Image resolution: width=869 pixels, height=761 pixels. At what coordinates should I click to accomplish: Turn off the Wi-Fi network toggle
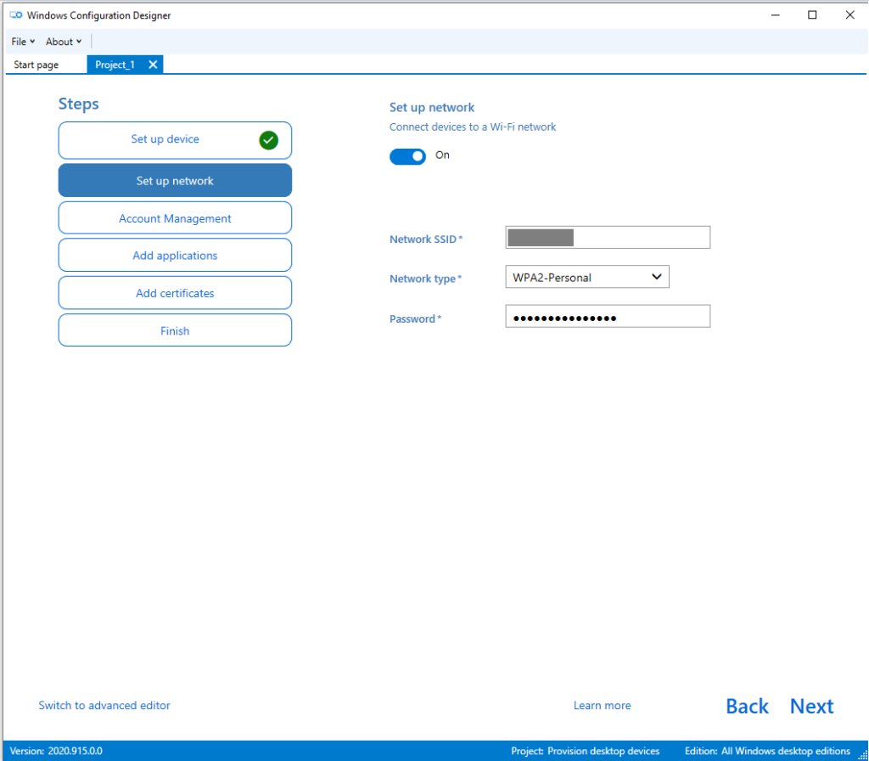point(408,156)
